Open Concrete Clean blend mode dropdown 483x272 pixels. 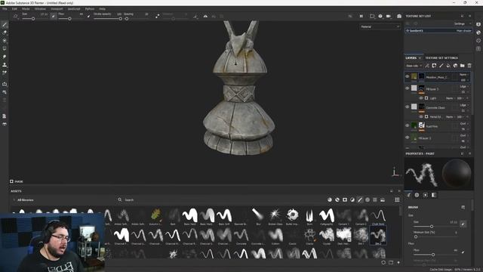pyautogui.click(x=464, y=105)
